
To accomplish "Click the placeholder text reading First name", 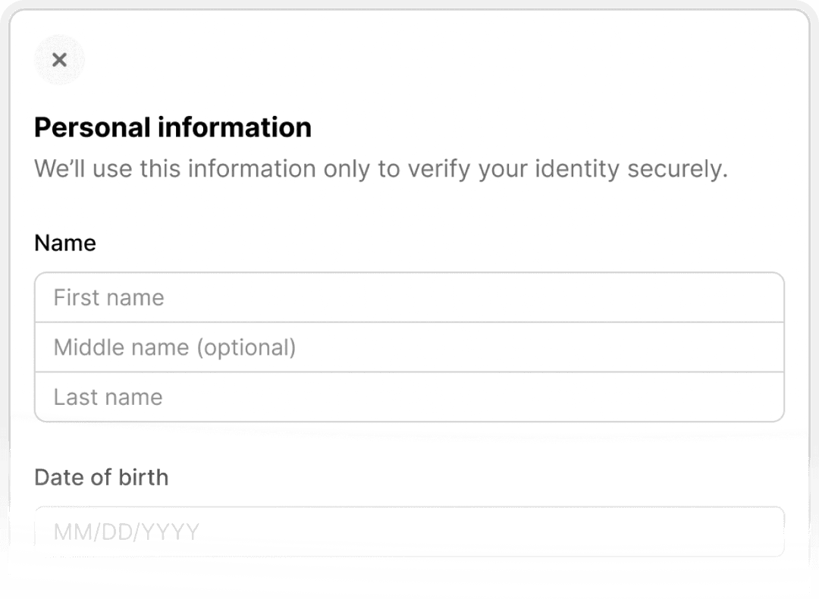I will tap(108, 297).
